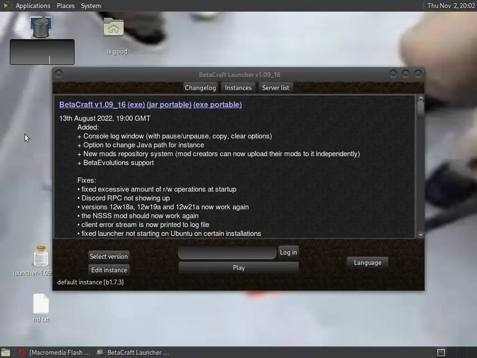Click the Edit instance button

tap(109, 270)
